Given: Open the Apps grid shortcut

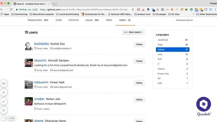Looking at the screenshot, I should click(x=5, y=14).
